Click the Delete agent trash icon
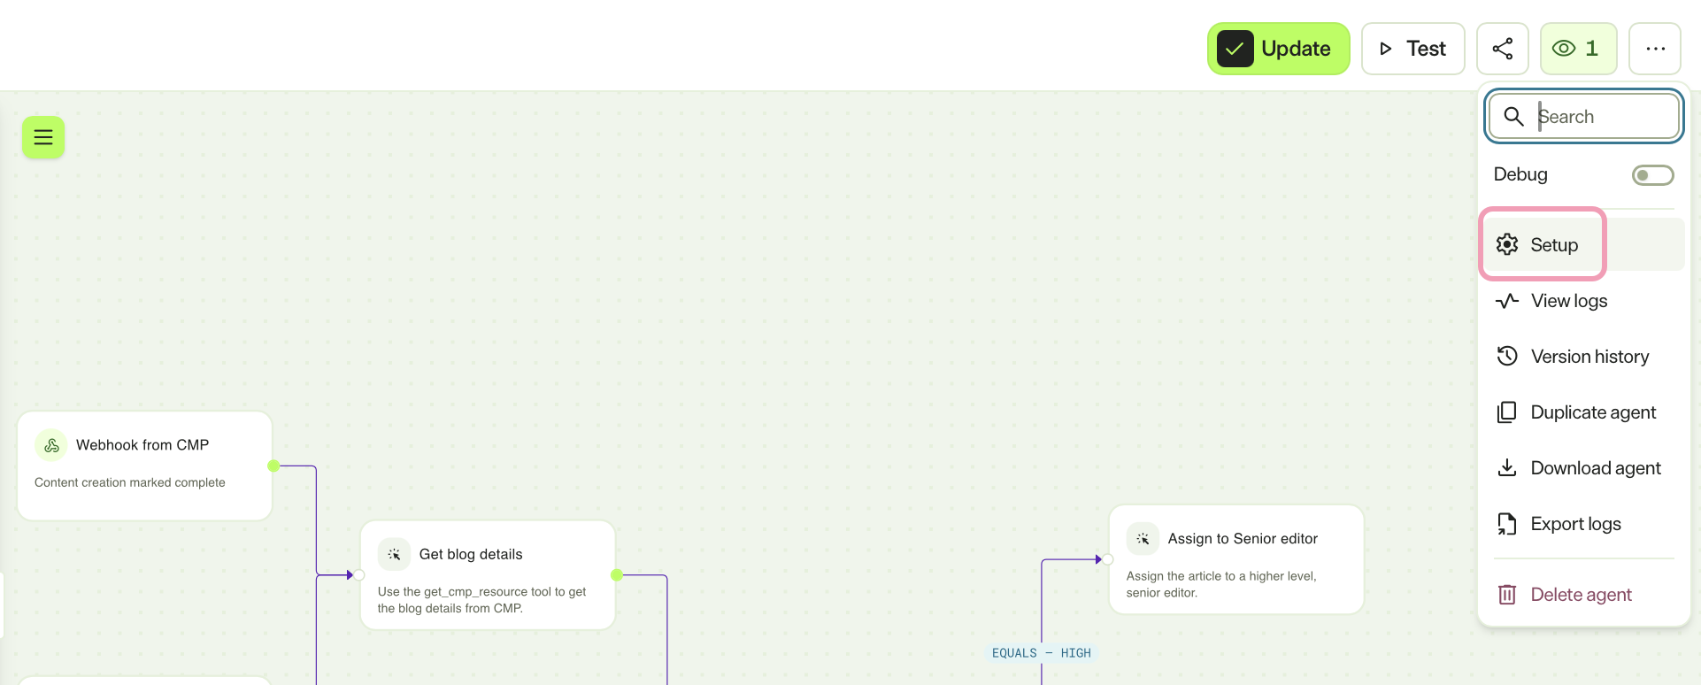The width and height of the screenshot is (1701, 685). [x=1507, y=595]
